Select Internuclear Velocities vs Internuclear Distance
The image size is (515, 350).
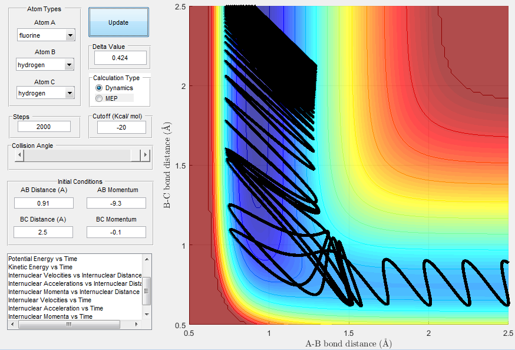click(75, 275)
